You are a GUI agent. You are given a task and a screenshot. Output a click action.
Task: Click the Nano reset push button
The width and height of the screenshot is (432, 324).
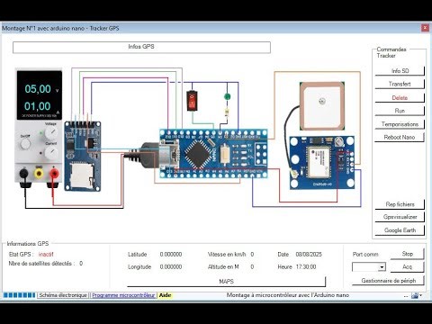(x=224, y=154)
